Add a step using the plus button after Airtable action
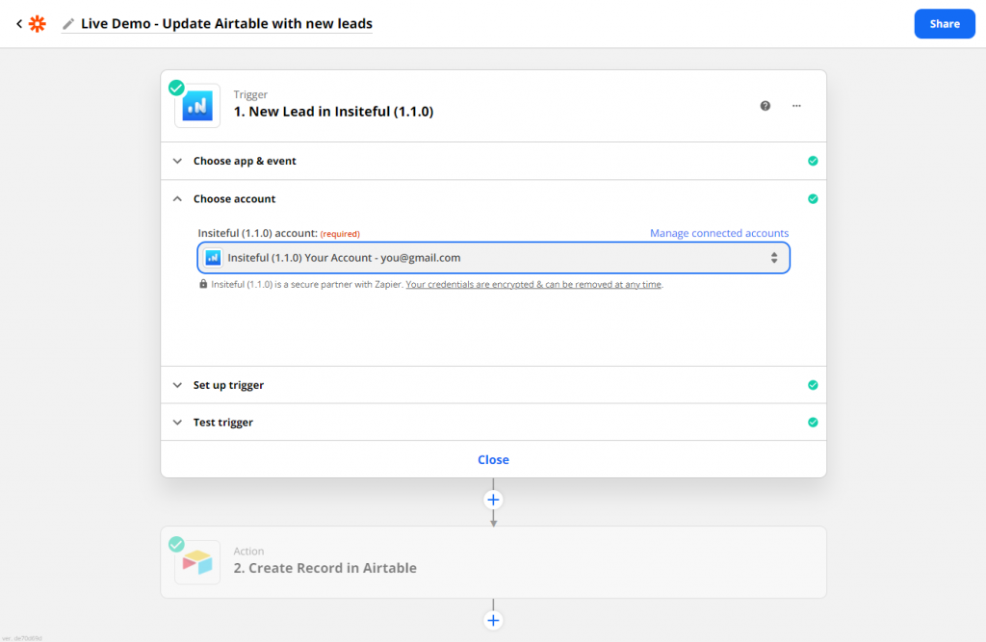The image size is (986, 642). tap(493, 621)
